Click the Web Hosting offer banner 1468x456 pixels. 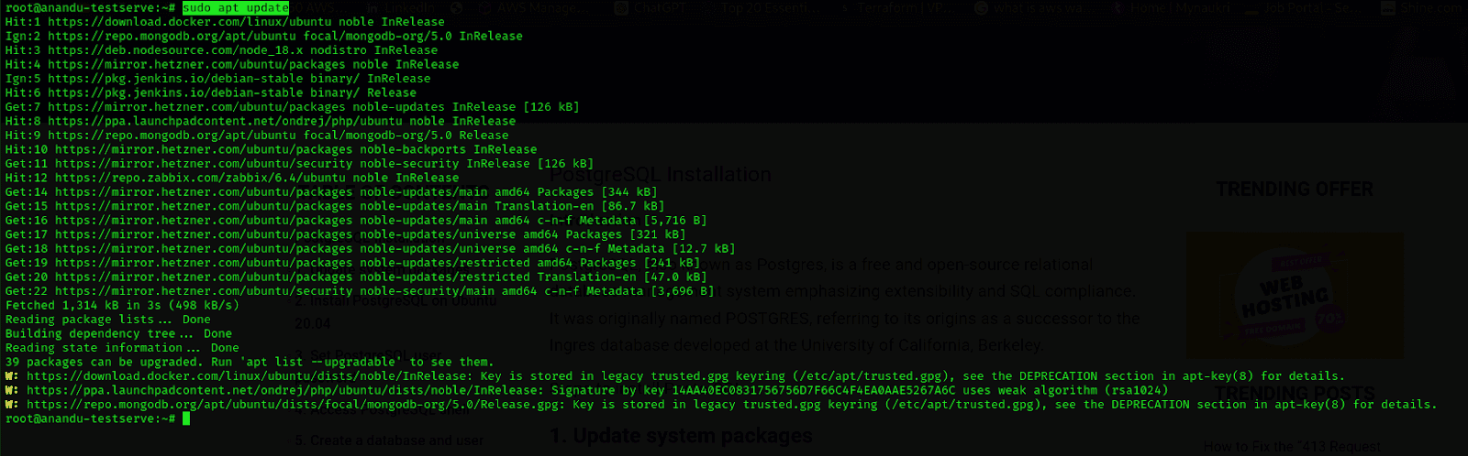pos(1294,295)
